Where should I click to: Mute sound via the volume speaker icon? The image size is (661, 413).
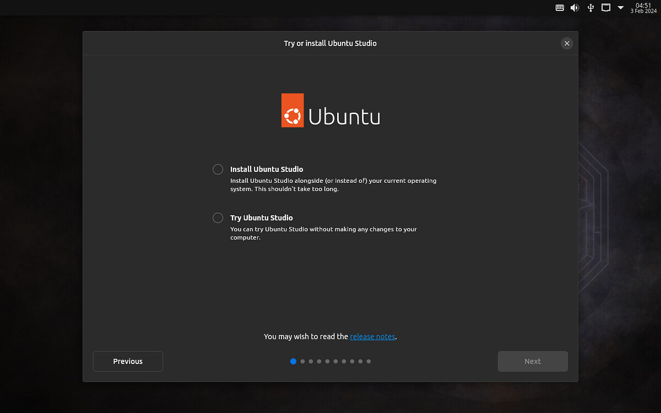575,8
